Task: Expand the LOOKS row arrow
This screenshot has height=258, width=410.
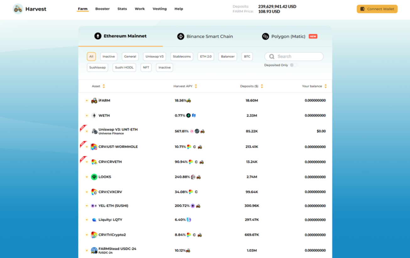Action: click(x=87, y=177)
